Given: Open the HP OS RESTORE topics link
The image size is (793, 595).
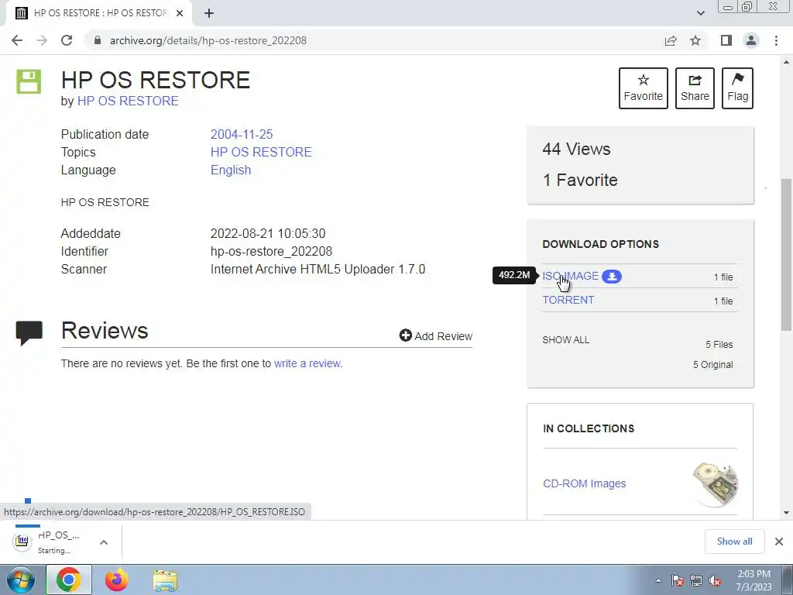Looking at the screenshot, I should click(x=261, y=152).
